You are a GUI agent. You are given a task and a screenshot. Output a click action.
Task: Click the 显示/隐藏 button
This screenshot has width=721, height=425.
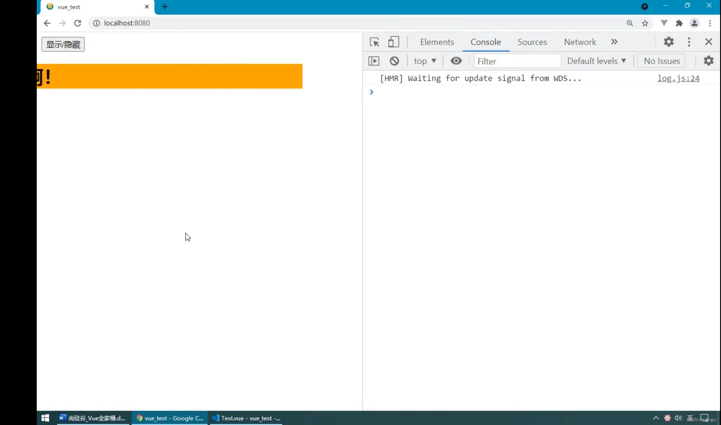(63, 44)
